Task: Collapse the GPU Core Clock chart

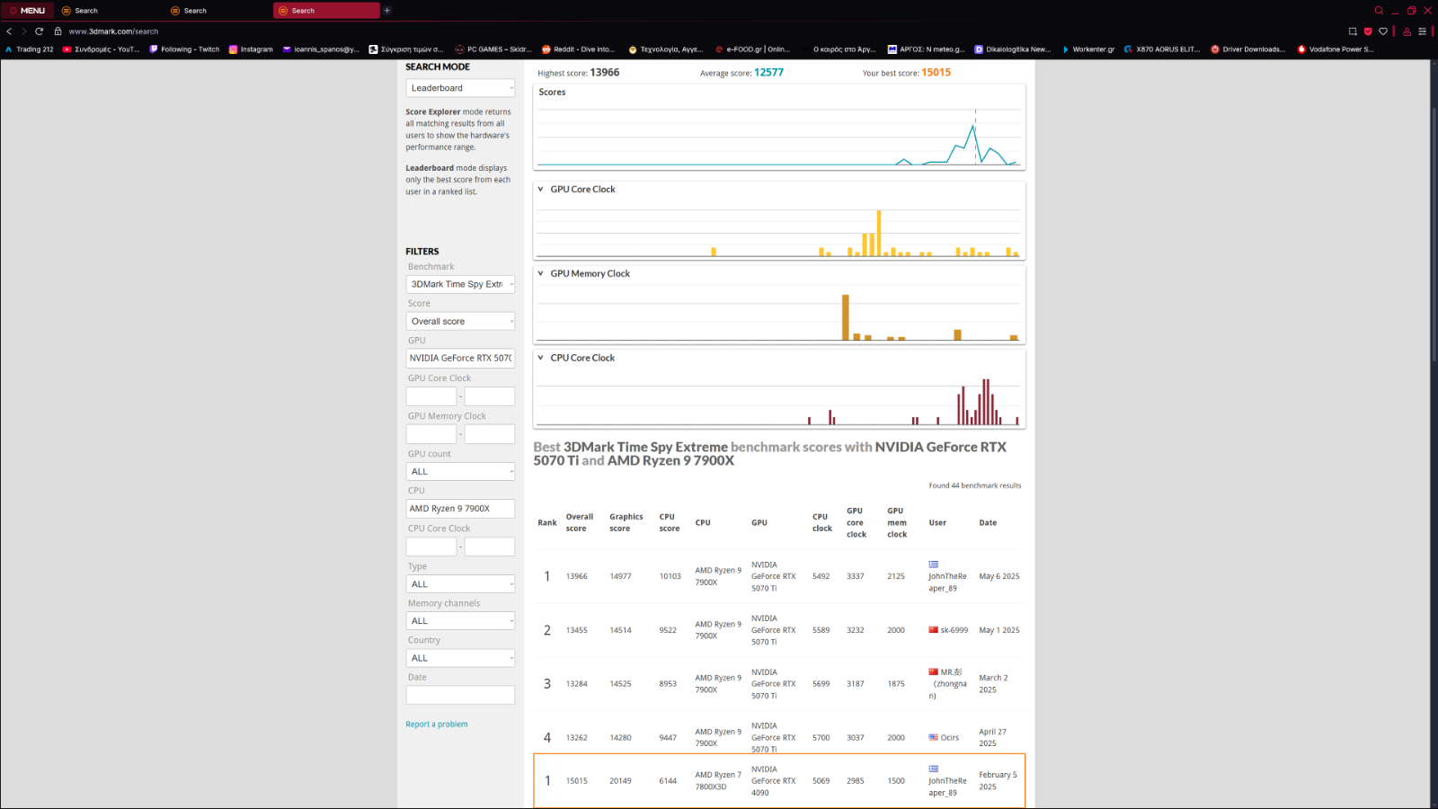Action: [540, 190]
